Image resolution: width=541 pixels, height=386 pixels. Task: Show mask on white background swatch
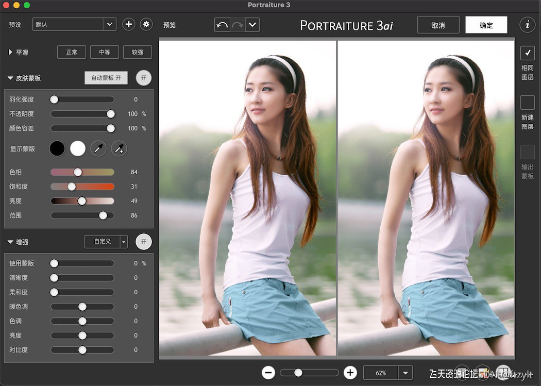pos(78,148)
